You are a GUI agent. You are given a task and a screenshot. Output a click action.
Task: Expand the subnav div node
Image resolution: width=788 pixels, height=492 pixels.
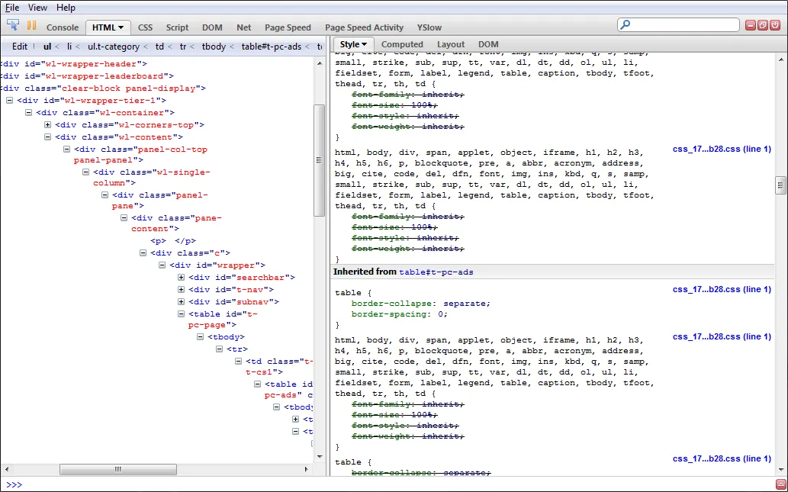[x=181, y=301]
